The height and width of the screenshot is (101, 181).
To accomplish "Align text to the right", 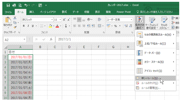I will (84, 26).
